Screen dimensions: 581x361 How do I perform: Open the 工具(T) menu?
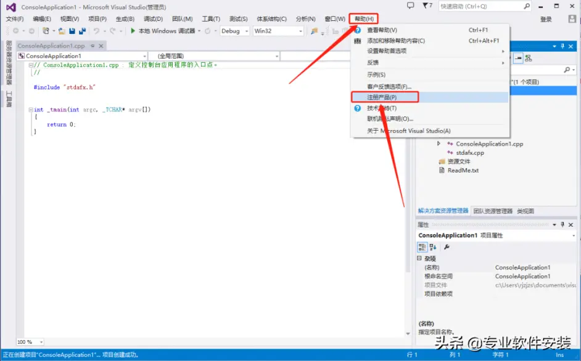211,19
